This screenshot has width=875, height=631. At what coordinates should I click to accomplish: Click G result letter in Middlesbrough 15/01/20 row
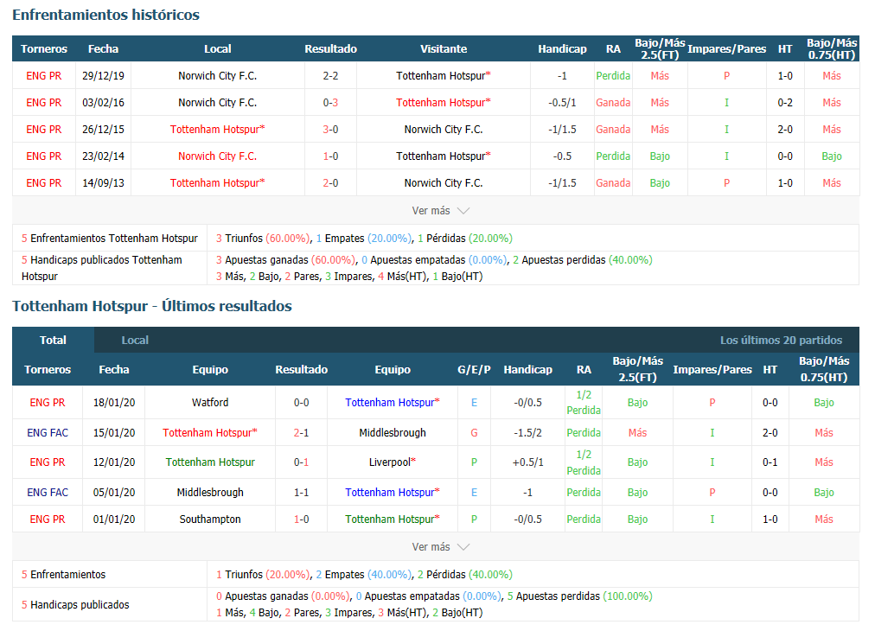[474, 433]
